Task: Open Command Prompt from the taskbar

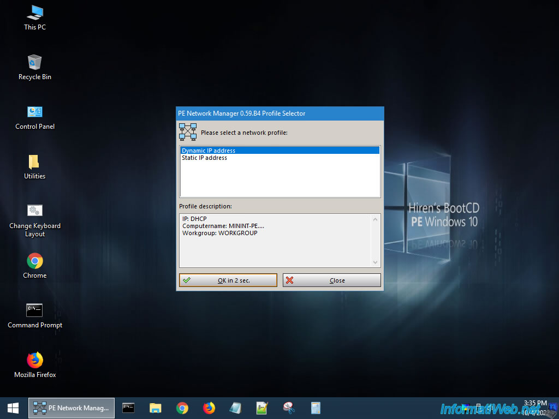Action: tap(128, 408)
